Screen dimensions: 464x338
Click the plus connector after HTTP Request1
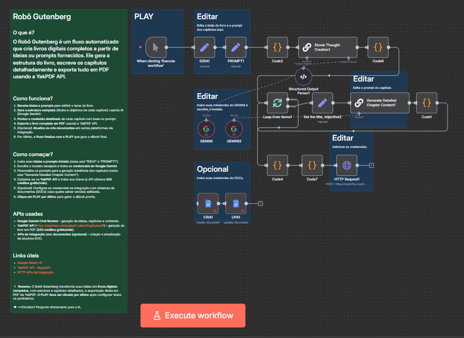(x=371, y=165)
